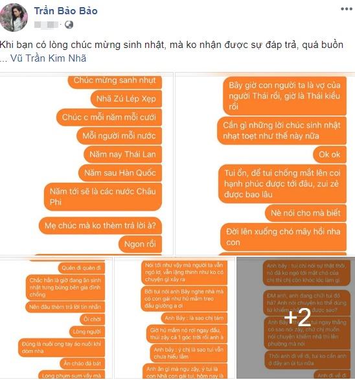Image resolution: width=355 pixels, height=380 pixels.
Task: Open first chat screenshot with birthday wishes
Action: tap(86, 164)
